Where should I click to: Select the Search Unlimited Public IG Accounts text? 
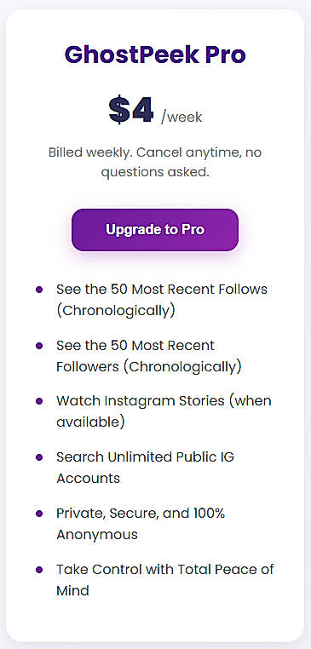click(x=146, y=468)
